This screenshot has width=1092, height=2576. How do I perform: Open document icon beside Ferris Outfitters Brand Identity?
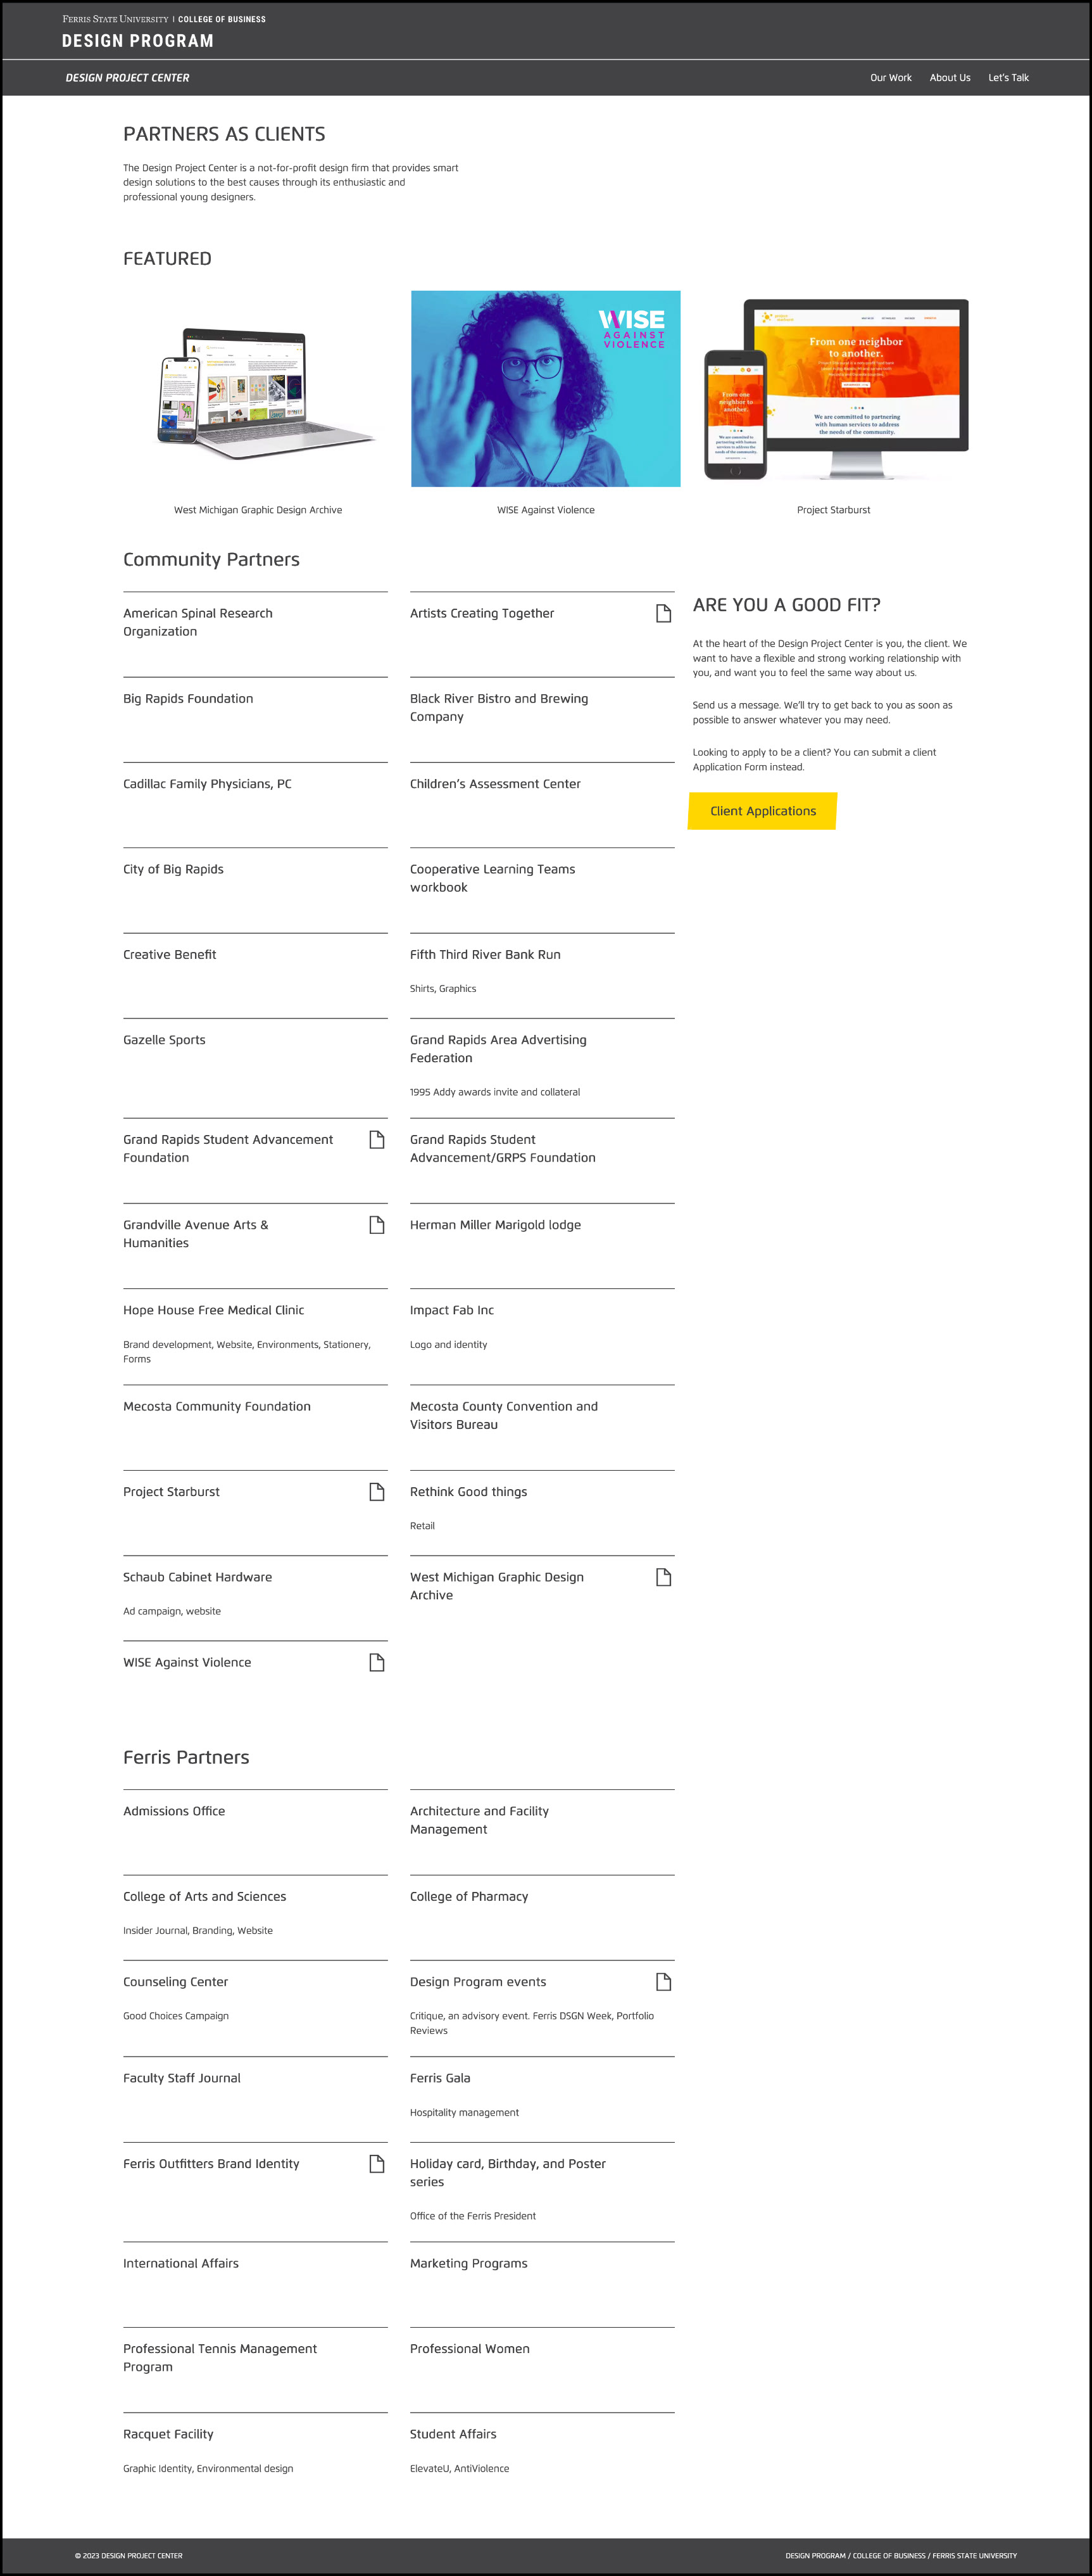pos(377,2163)
